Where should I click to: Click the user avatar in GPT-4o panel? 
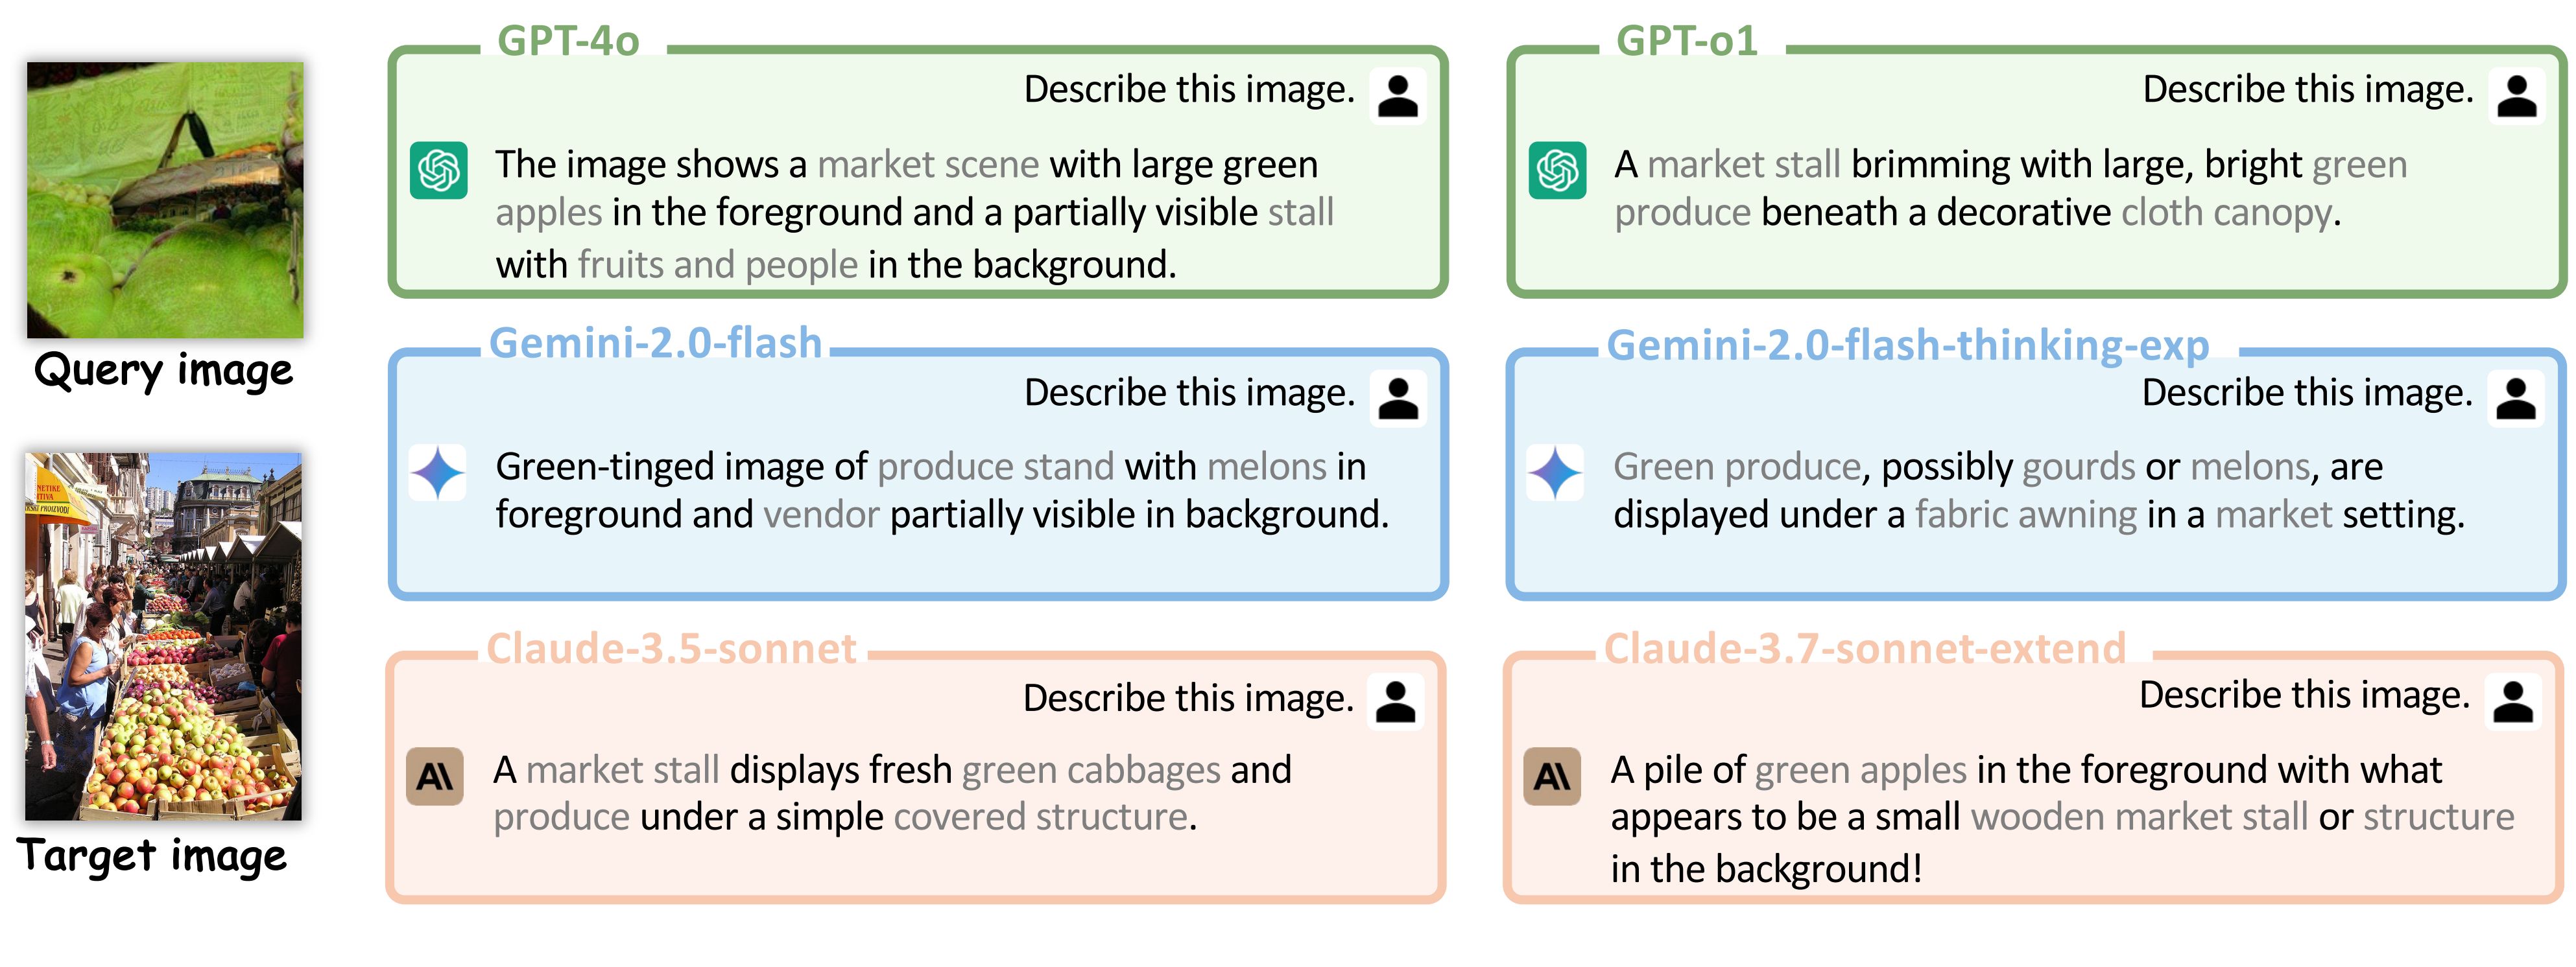click(x=1398, y=96)
